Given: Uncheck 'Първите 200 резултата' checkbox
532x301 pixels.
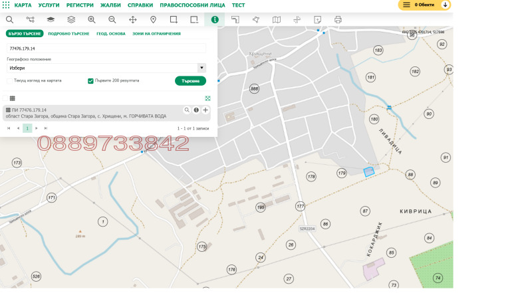Looking at the screenshot, I should click(x=90, y=81).
